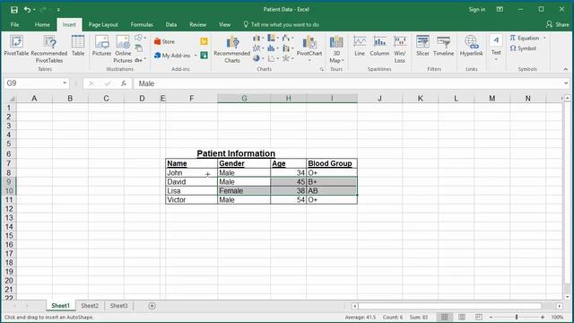Insert a Line sparkline
This screenshot has height=323, width=574.
coord(360,46)
